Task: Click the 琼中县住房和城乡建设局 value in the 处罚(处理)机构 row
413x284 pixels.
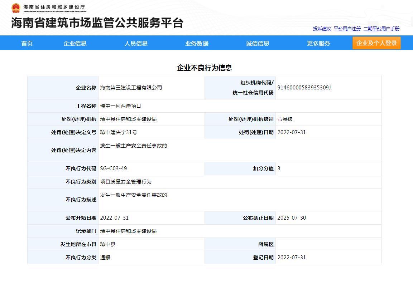Action: coord(128,119)
